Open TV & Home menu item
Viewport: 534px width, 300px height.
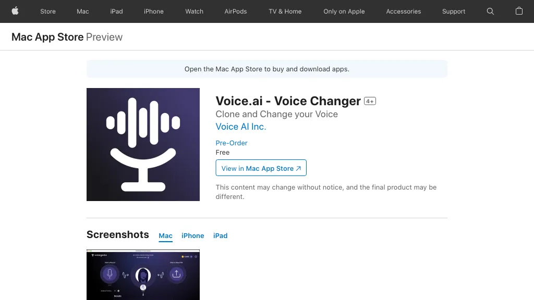click(285, 11)
